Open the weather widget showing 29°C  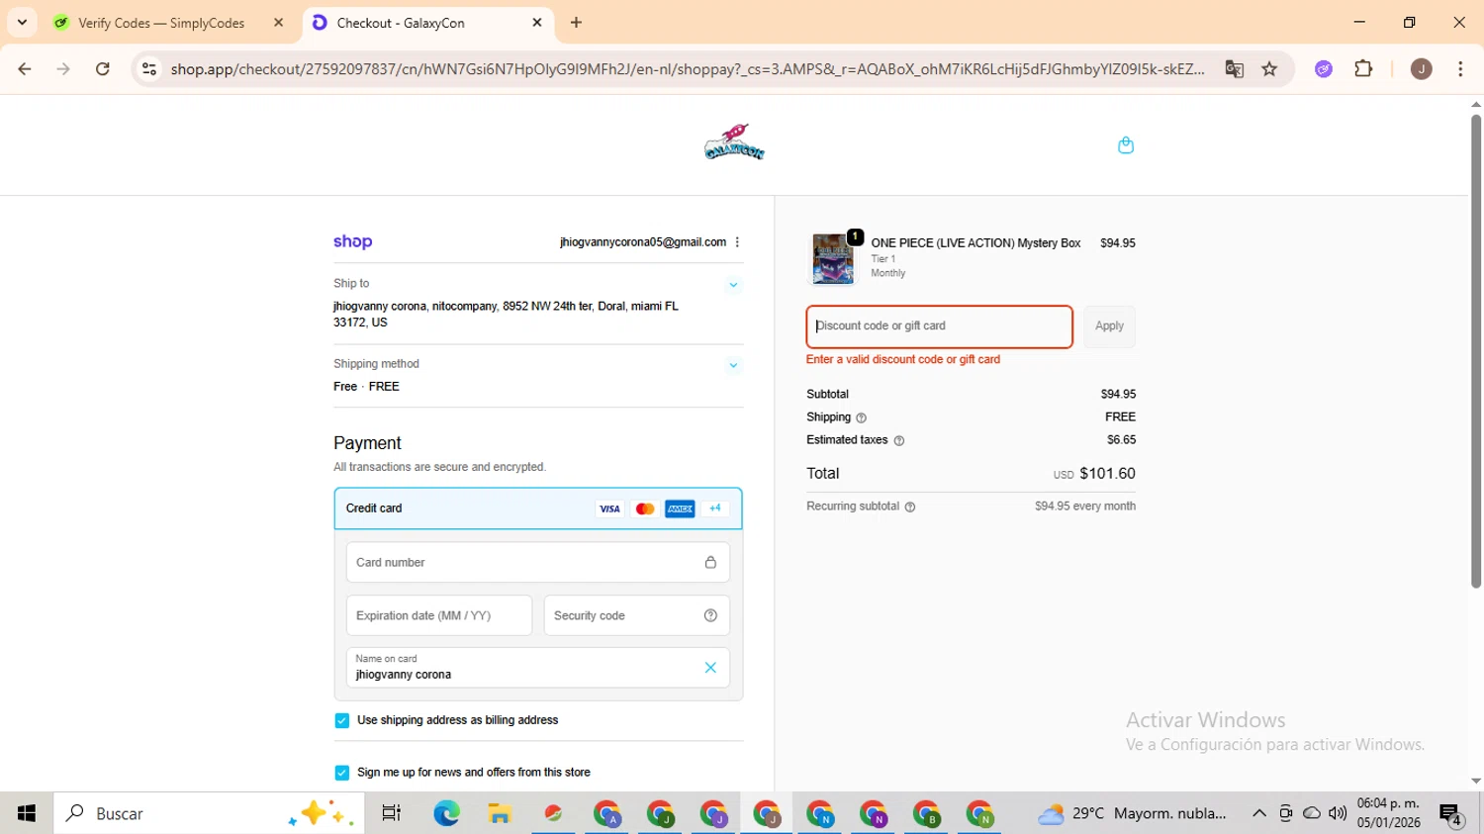(x=1132, y=813)
